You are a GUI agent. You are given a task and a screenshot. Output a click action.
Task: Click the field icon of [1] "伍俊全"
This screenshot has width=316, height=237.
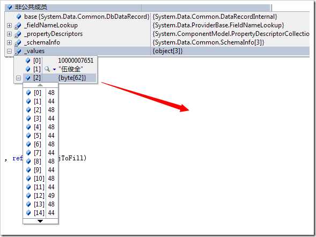coord(28,69)
